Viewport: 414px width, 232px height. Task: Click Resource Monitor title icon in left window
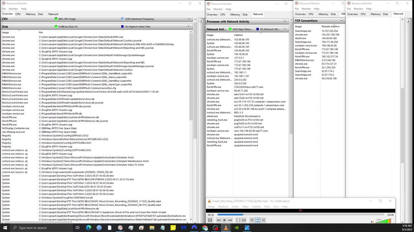(x=4, y=3)
